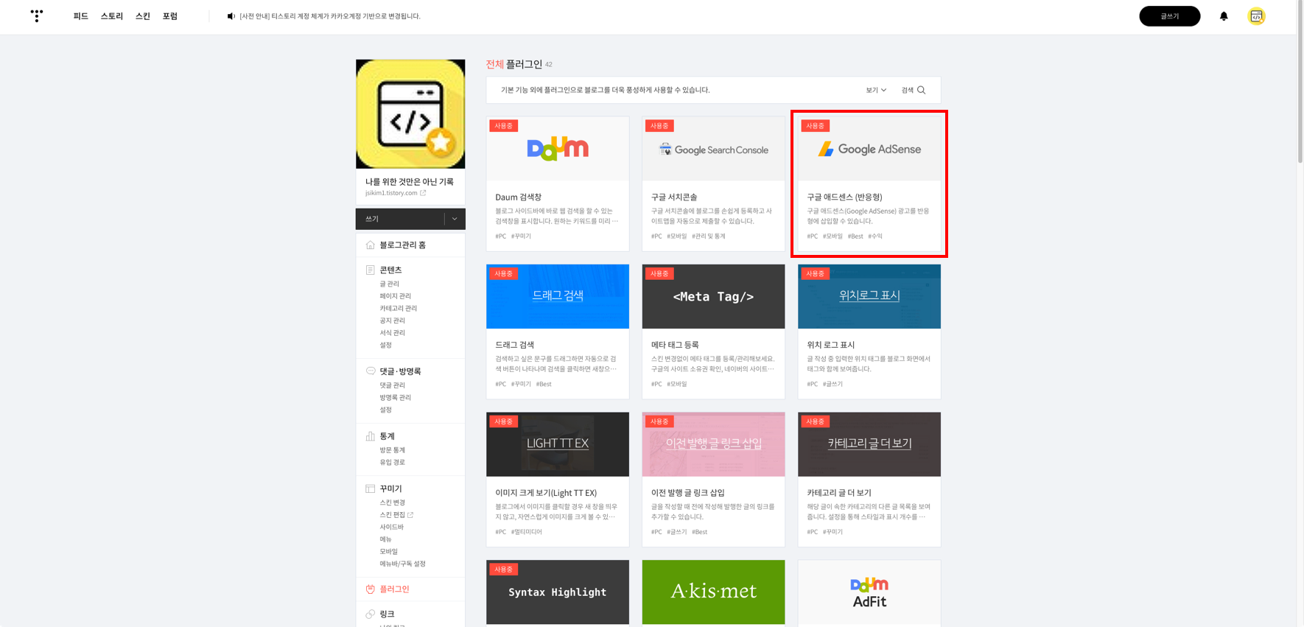Click the search magnifier icon
The image size is (1304, 627).
tap(921, 90)
